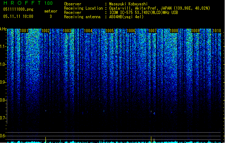Click the Receiving antenna label

pyautogui.click(x=82, y=17)
